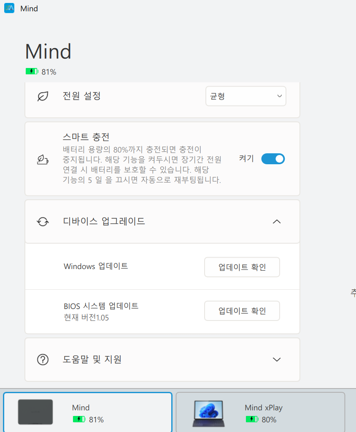Viewport: 356px width, 432px height.
Task: Click the question mark help icon
Action: pos(43,360)
